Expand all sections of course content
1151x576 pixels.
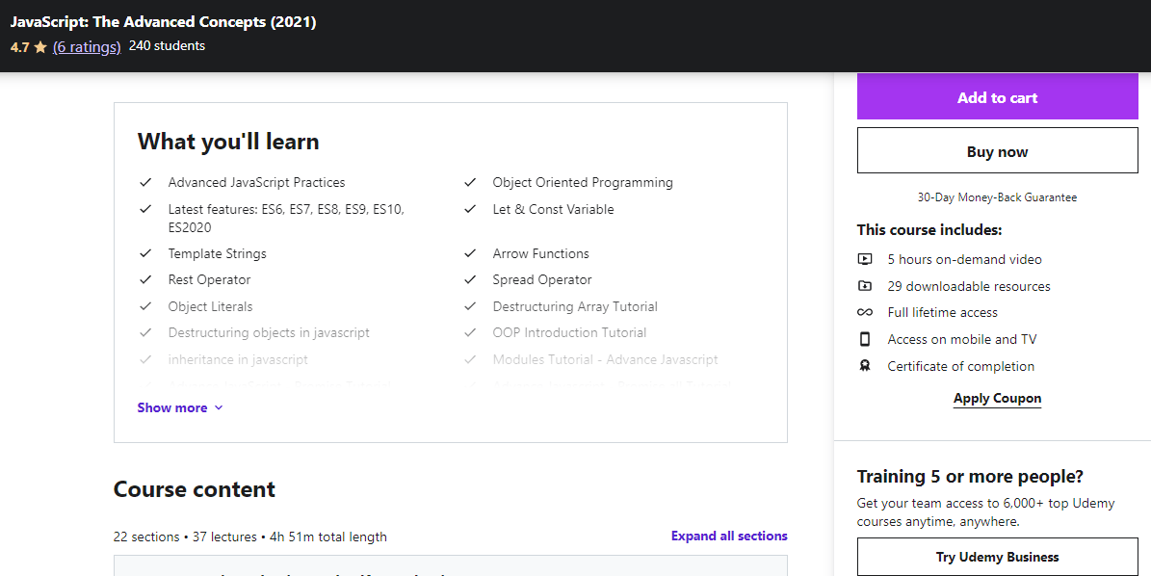(x=729, y=536)
